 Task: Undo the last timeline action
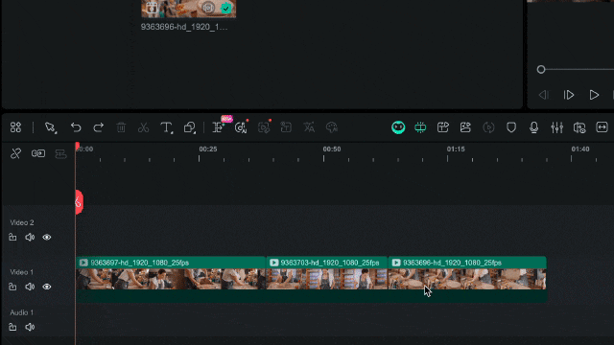coord(76,127)
